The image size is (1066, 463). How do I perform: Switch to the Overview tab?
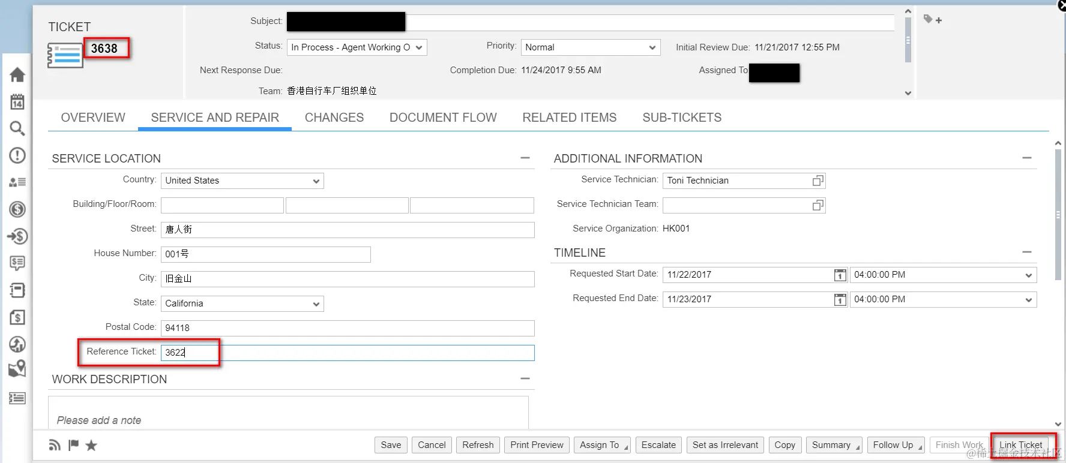point(93,118)
